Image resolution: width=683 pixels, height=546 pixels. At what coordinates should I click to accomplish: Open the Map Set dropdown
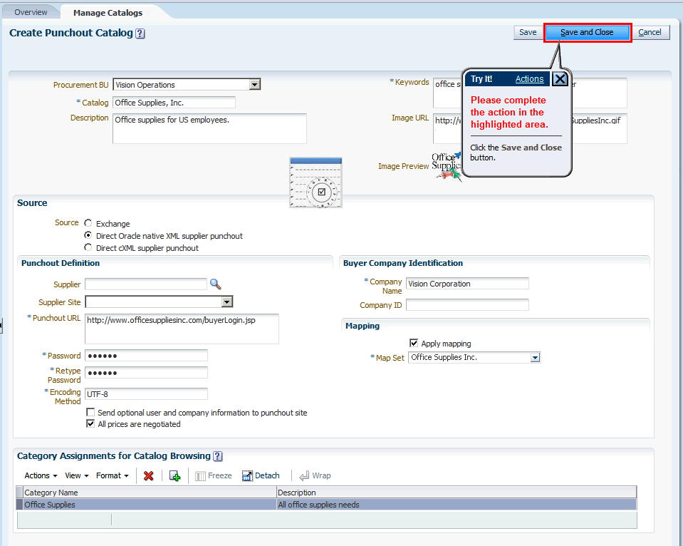(534, 357)
